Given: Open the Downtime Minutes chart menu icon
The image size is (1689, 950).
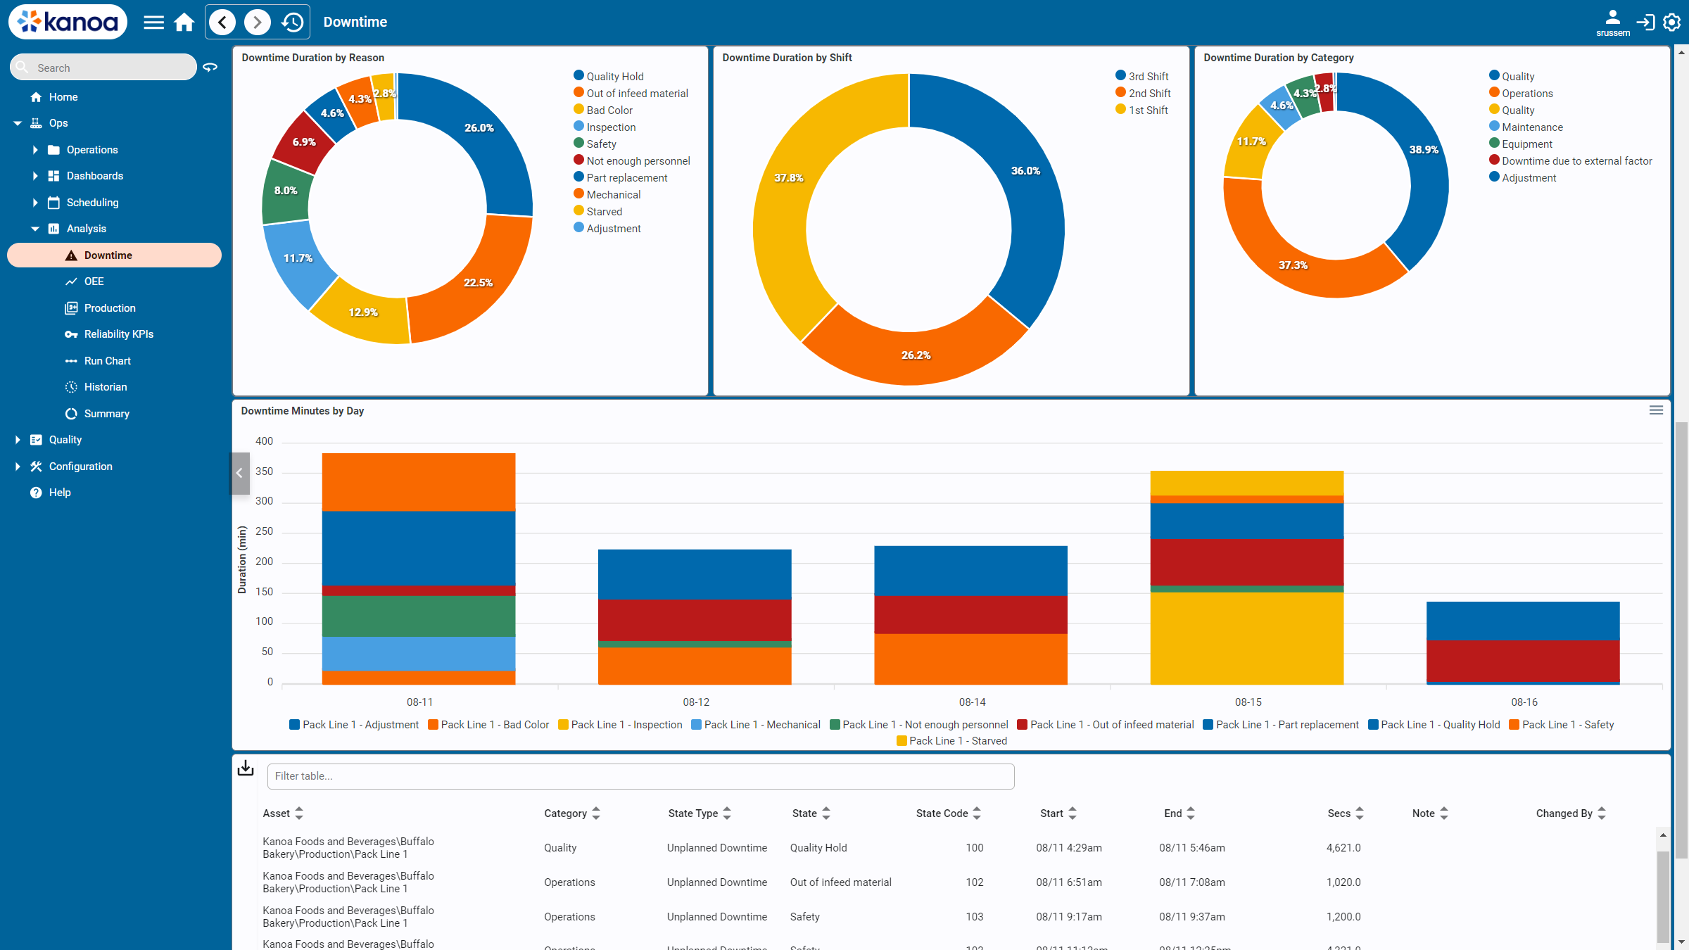Looking at the screenshot, I should click(1656, 410).
